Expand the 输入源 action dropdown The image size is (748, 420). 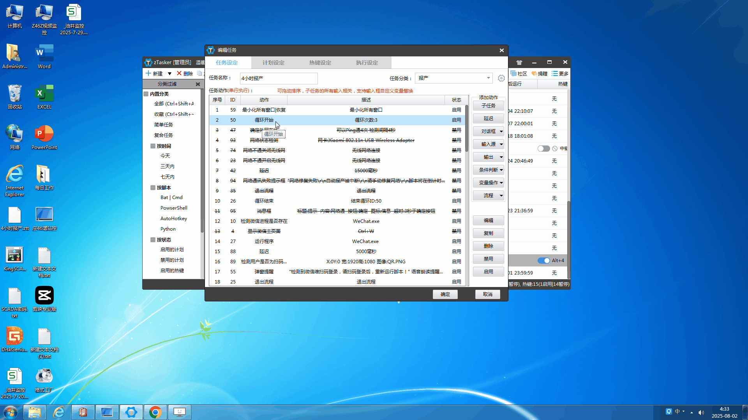click(x=501, y=144)
